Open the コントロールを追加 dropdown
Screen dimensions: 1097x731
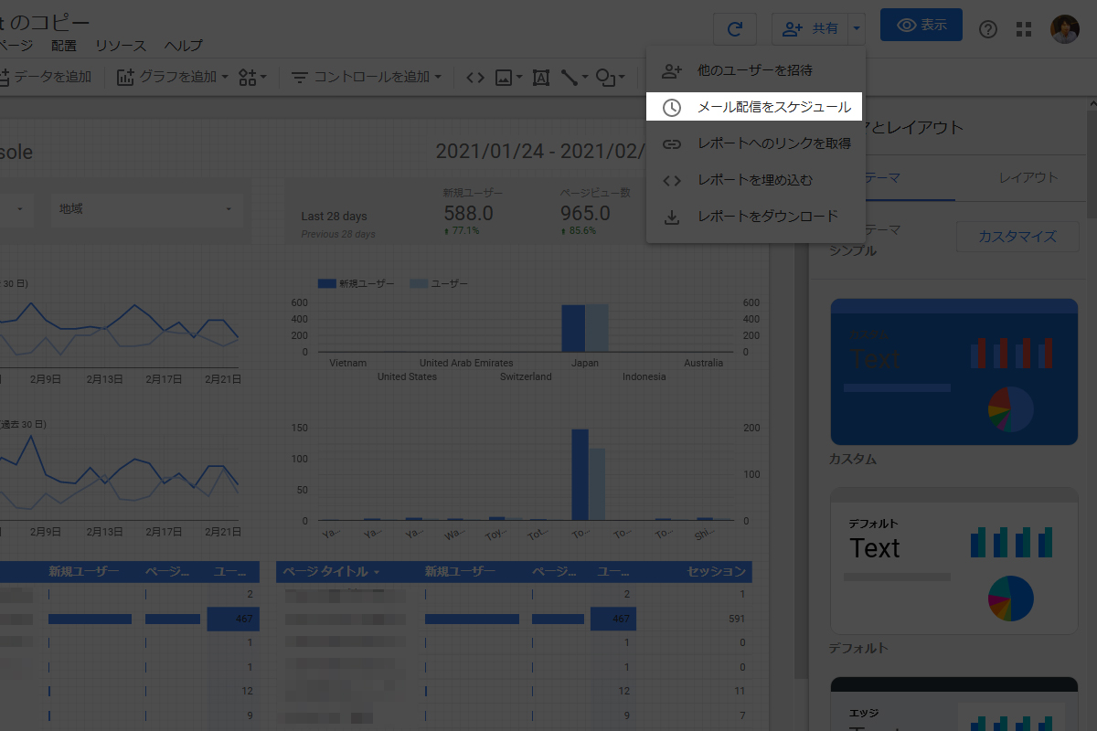click(x=367, y=78)
